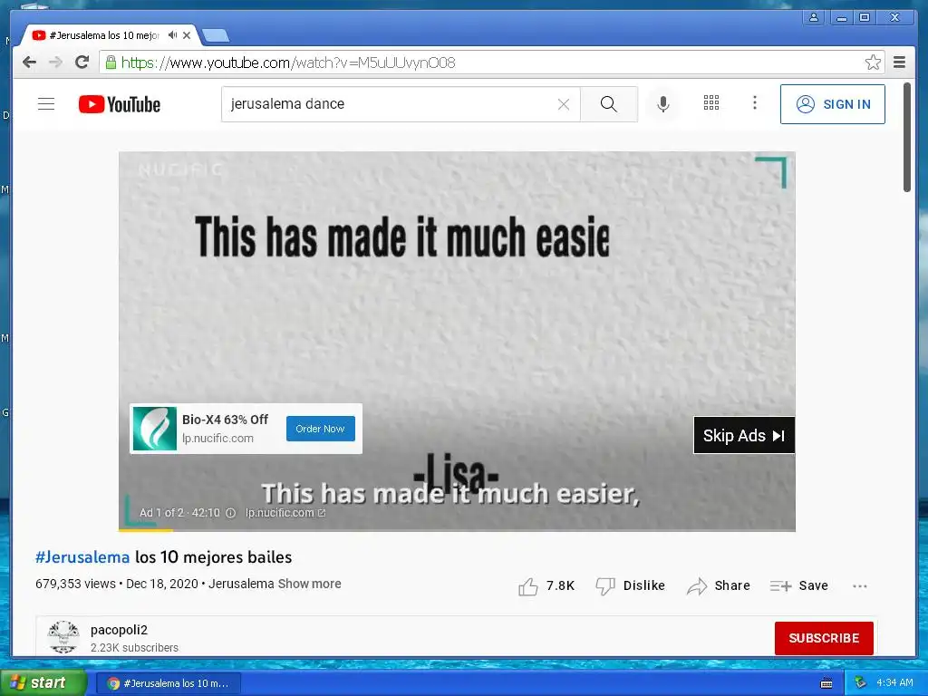The image size is (928, 696).
Task: Click 2.23K subscribers text
Action: (x=134, y=647)
